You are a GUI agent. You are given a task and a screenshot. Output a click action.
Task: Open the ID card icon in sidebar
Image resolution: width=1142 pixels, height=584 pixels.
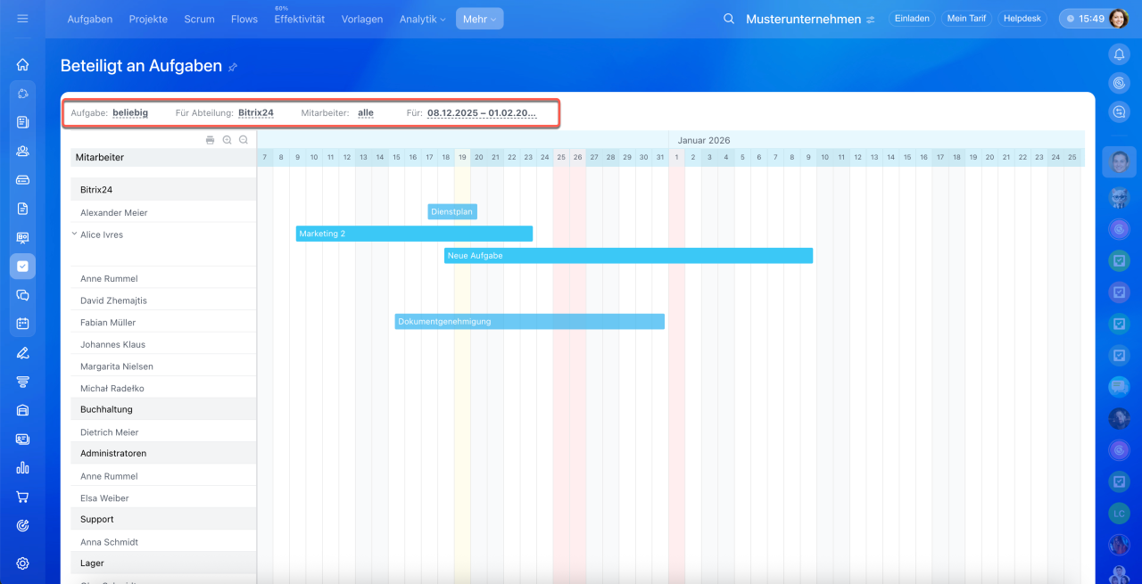[22, 439]
